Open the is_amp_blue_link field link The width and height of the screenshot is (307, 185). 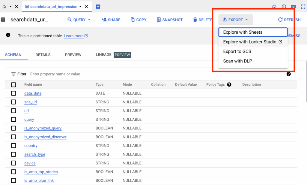pos(39,181)
